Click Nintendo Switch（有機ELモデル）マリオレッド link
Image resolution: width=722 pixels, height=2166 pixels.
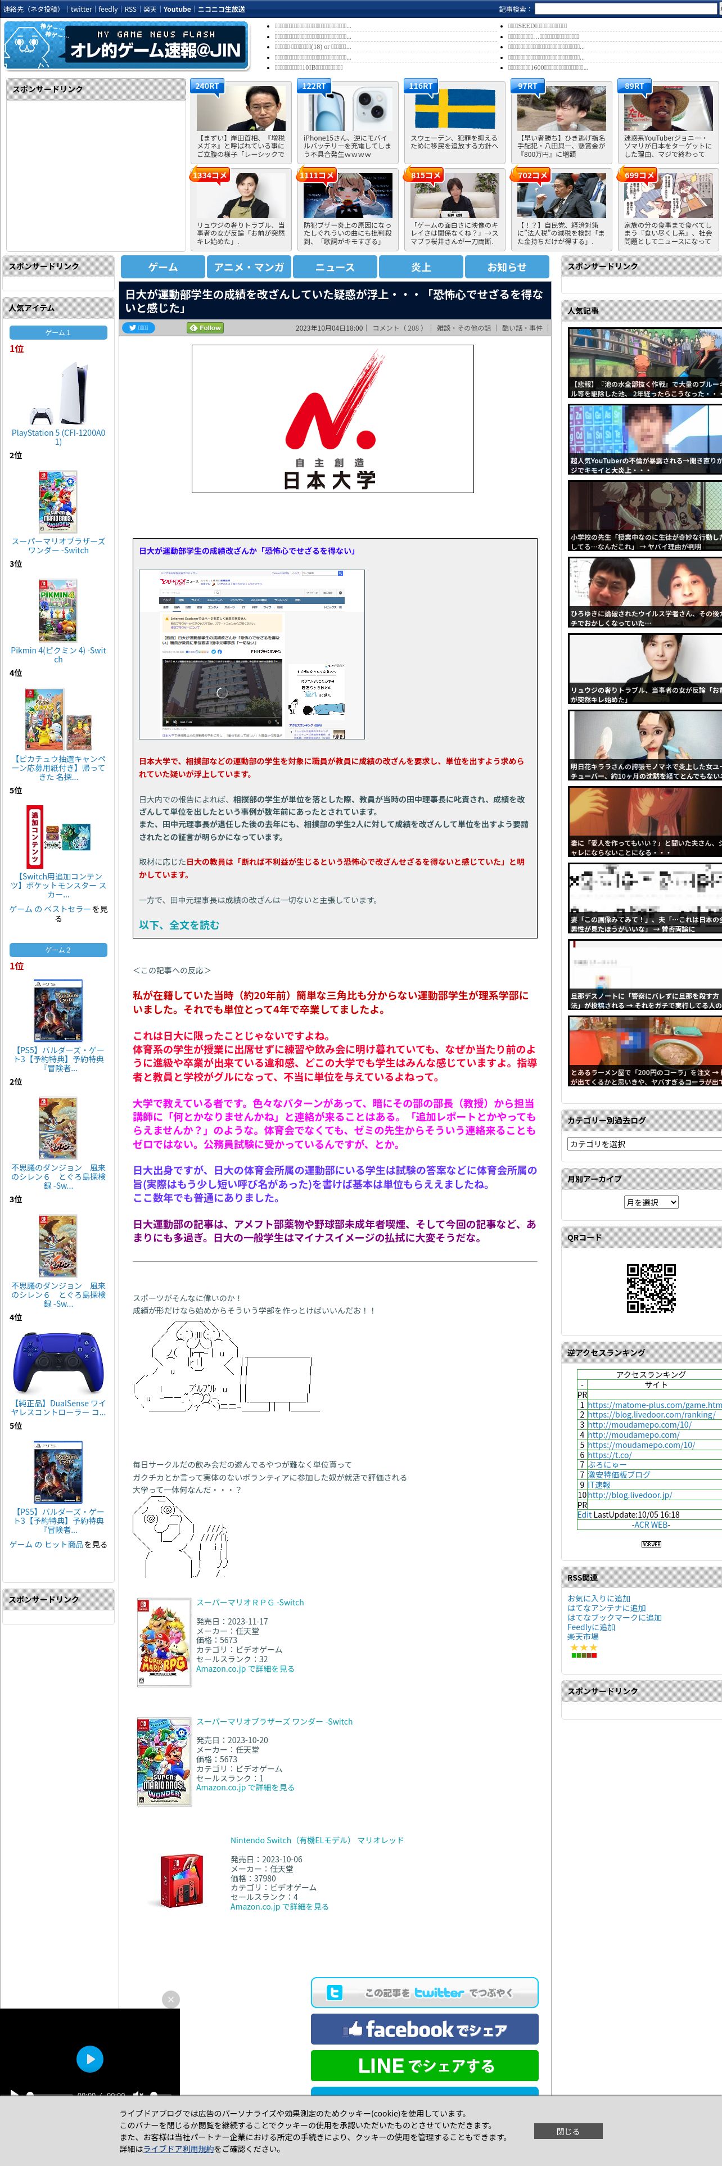317,1840
